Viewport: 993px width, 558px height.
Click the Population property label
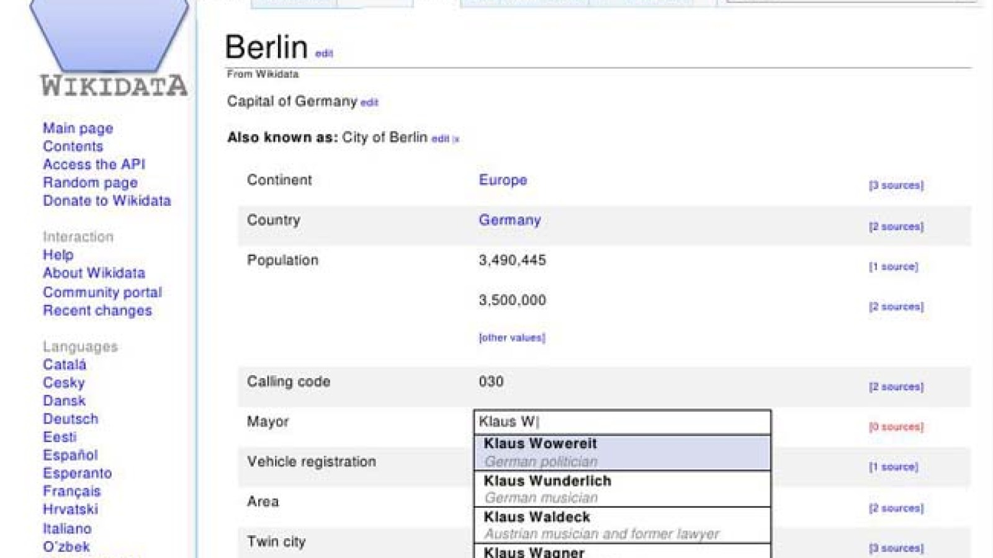[282, 260]
